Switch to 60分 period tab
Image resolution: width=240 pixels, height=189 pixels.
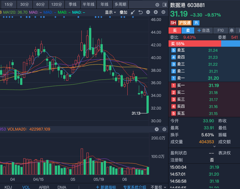pos(41,4)
